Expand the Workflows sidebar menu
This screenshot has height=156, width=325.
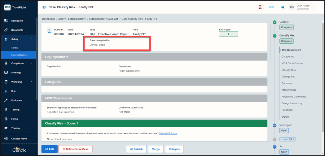tap(31, 82)
